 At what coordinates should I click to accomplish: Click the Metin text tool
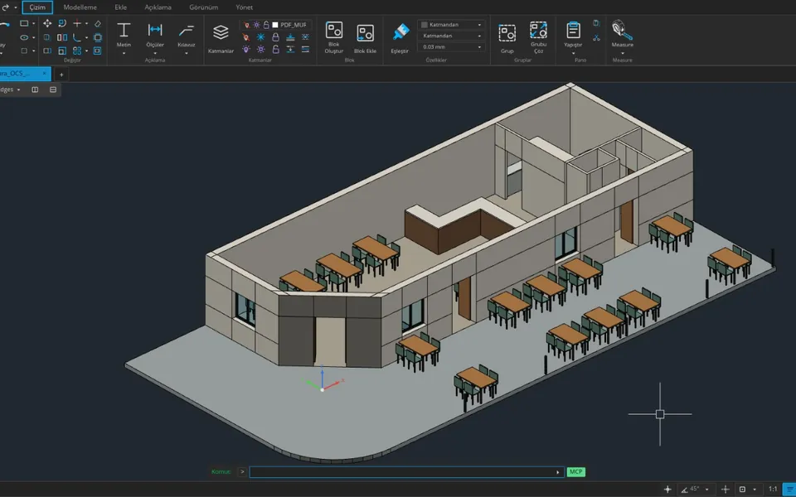[124, 35]
